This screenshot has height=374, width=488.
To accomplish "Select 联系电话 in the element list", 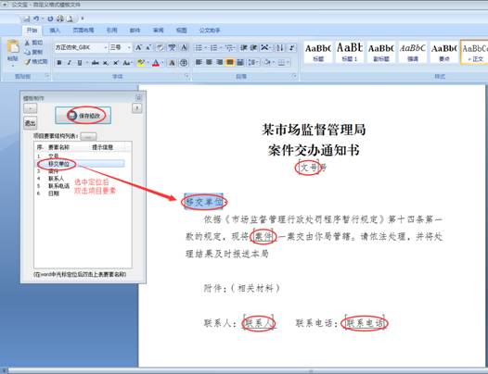I will [58, 186].
